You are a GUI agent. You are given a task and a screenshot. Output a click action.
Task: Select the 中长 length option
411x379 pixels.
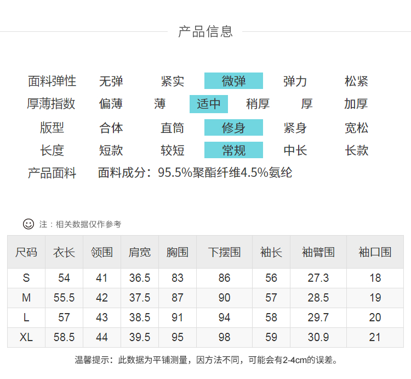295,150
